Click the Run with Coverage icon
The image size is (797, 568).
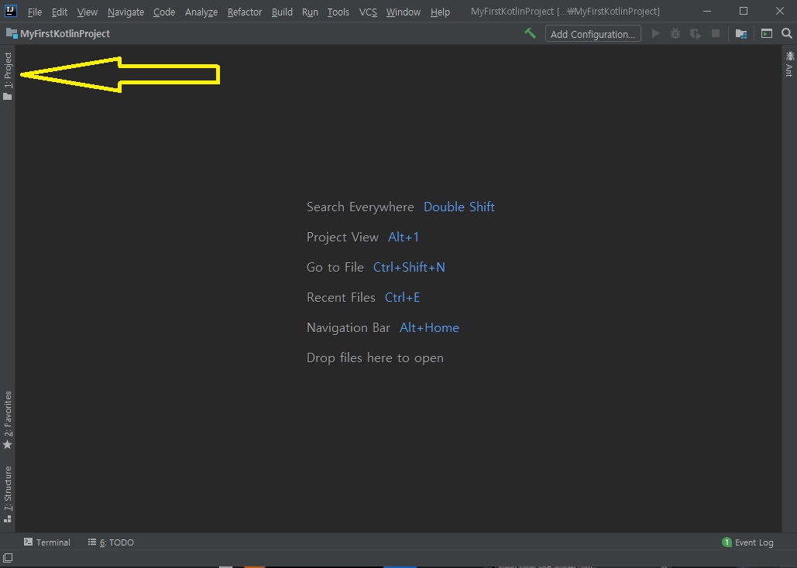coord(696,33)
